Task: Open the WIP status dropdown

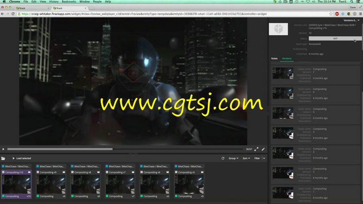Action: pos(335,39)
